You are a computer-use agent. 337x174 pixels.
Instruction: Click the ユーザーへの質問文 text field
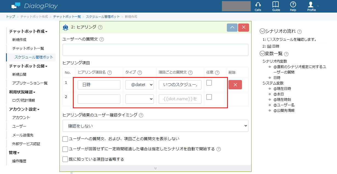tap(155, 50)
